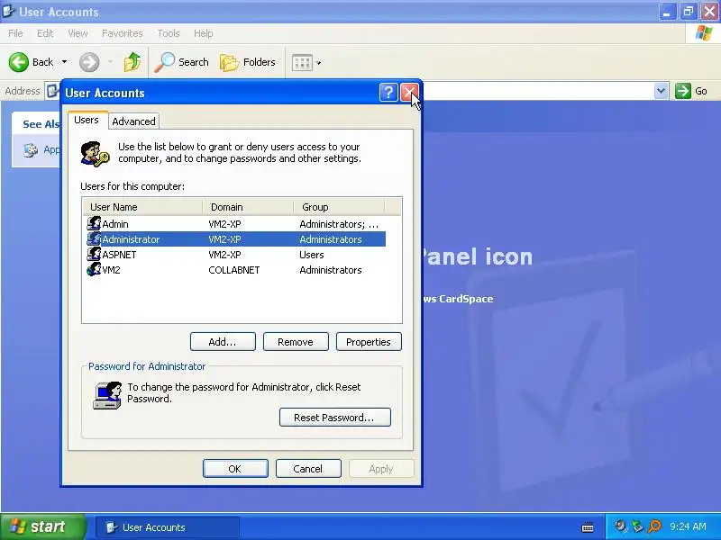The width and height of the screenshot is (721, 540).
Task: Click the first system tray icon
Action: (x=621, y=526)
